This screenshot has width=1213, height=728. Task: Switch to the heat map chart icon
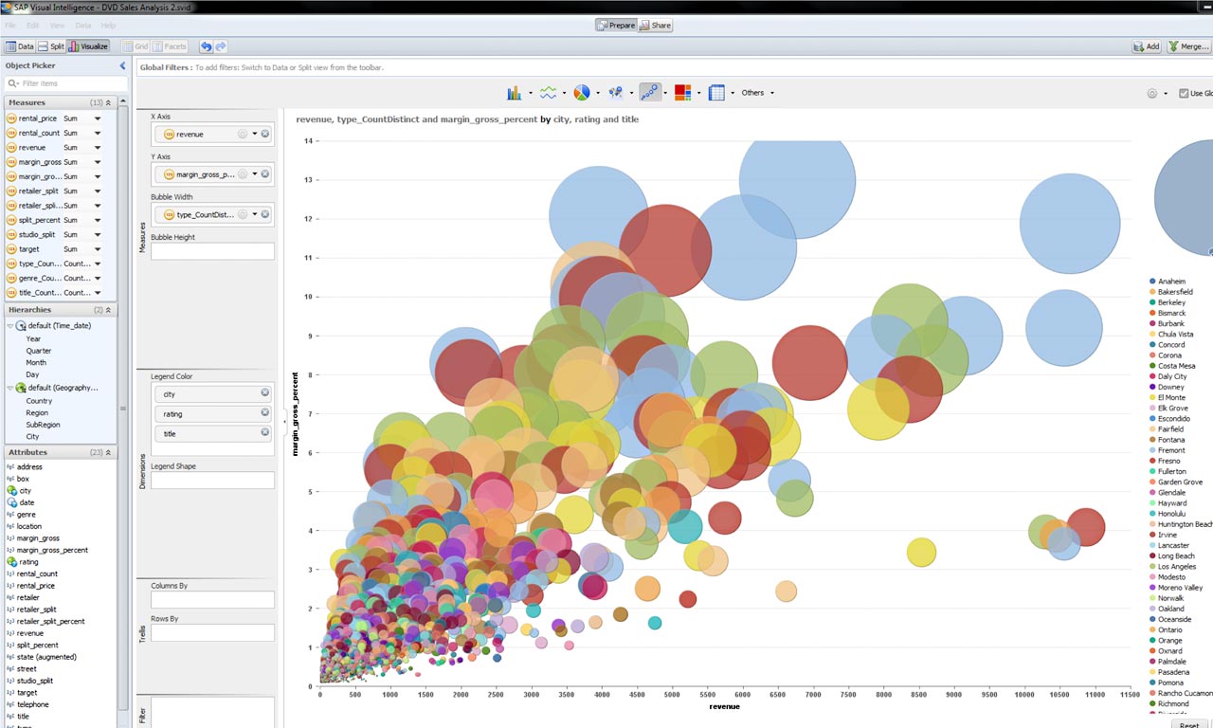[682, 93]
